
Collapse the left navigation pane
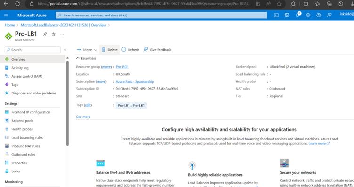[65, 49]
